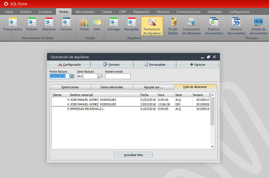Select the Agrupar por... tab
269x178 pixels.
click(153, 87)
